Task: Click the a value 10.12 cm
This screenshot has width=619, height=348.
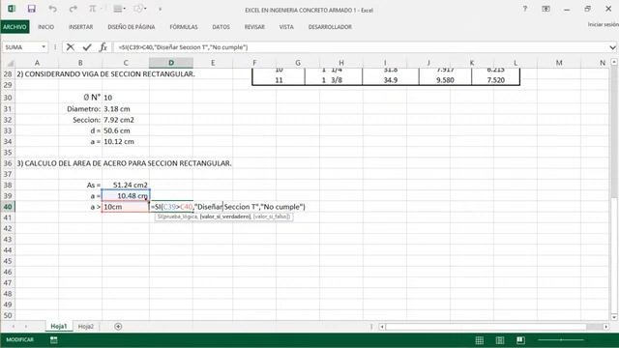Action: 126,142
